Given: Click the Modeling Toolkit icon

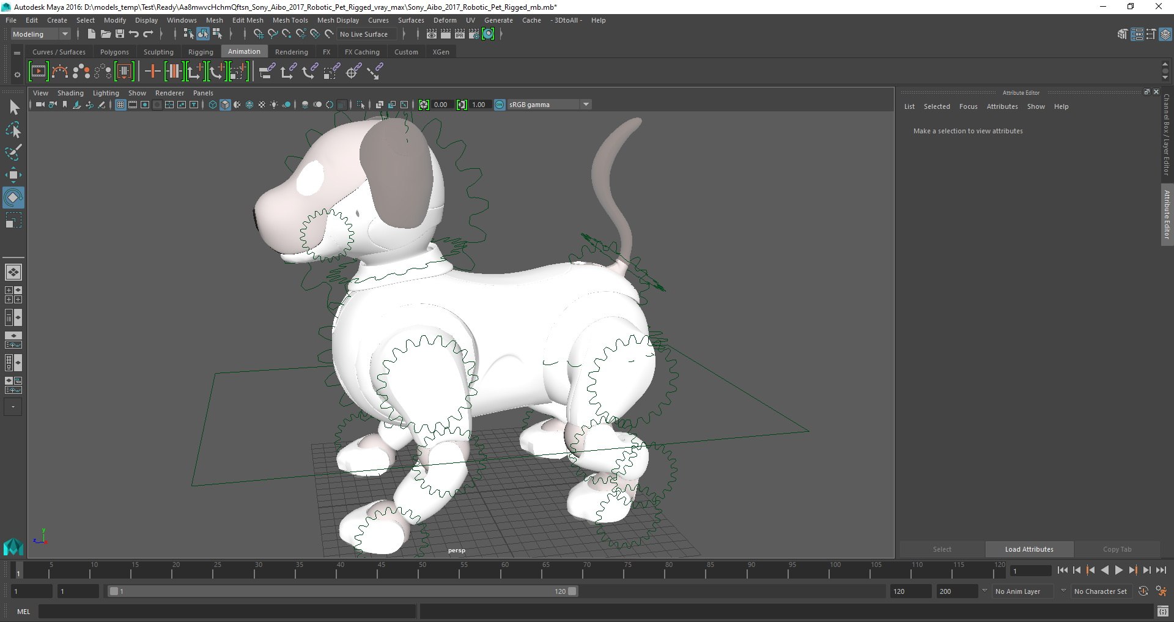Looking at the screenshot, I should coord(1122,34).
